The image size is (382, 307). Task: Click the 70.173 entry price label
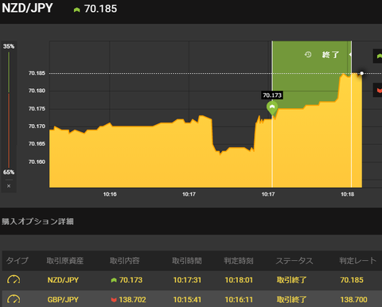pyautogui.click(x=272, y=95)
